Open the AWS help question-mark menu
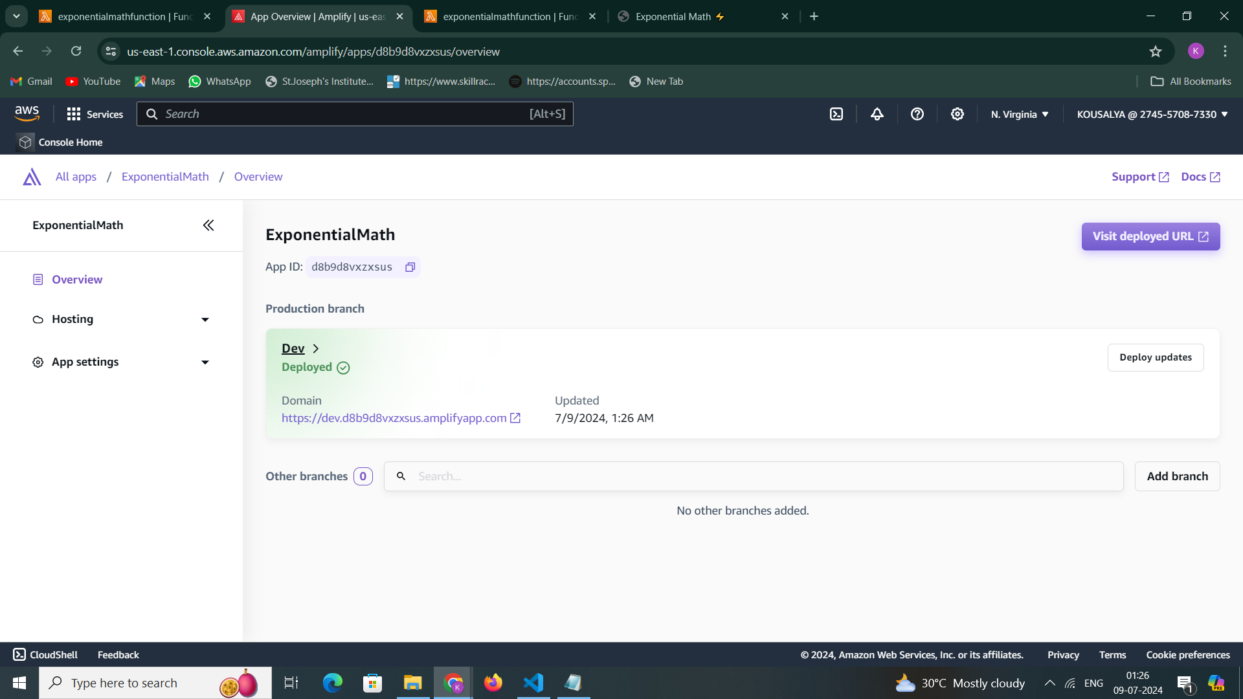Screen dimensions: 1243x699 point(917,115)
